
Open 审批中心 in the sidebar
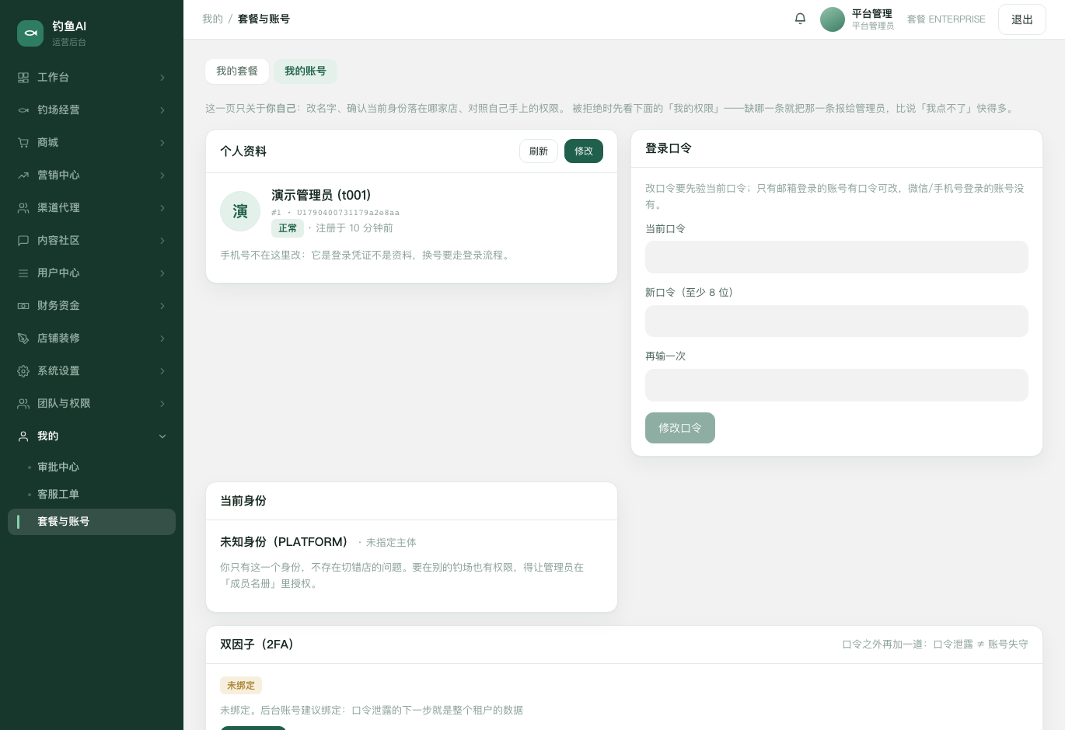click(x=58, y=468)
